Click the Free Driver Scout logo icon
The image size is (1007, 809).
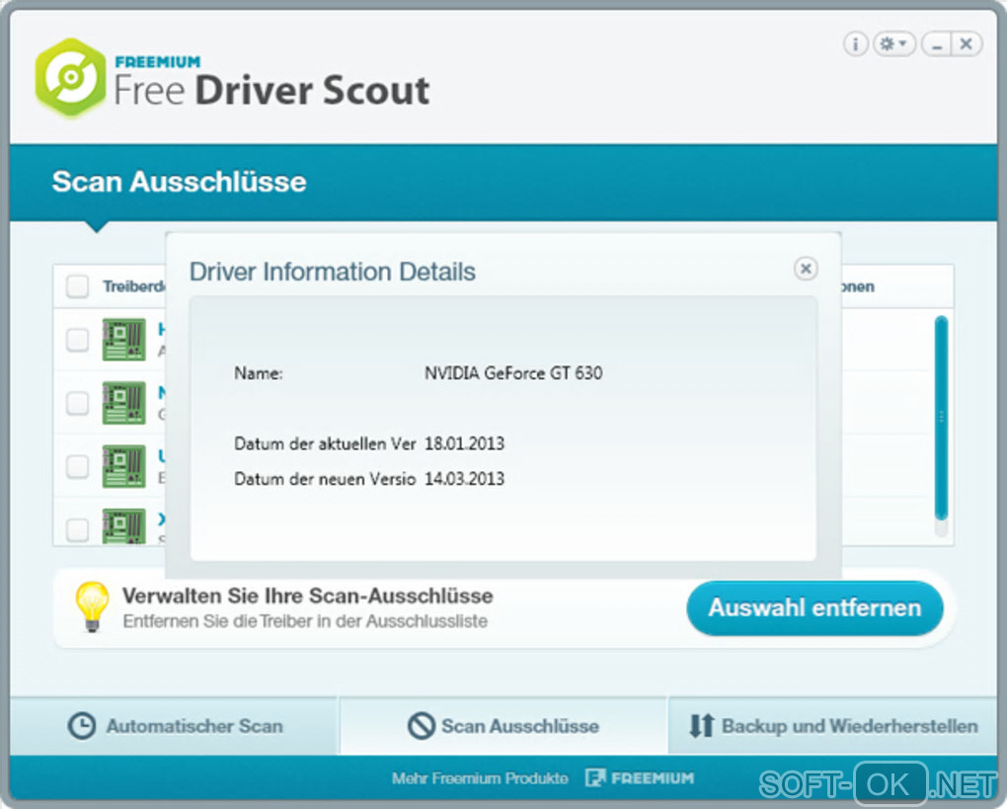pos(70,77)
